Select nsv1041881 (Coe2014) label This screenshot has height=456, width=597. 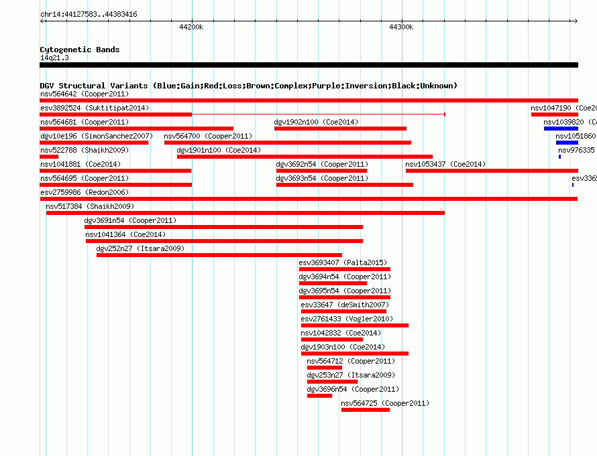coord(80,164)
